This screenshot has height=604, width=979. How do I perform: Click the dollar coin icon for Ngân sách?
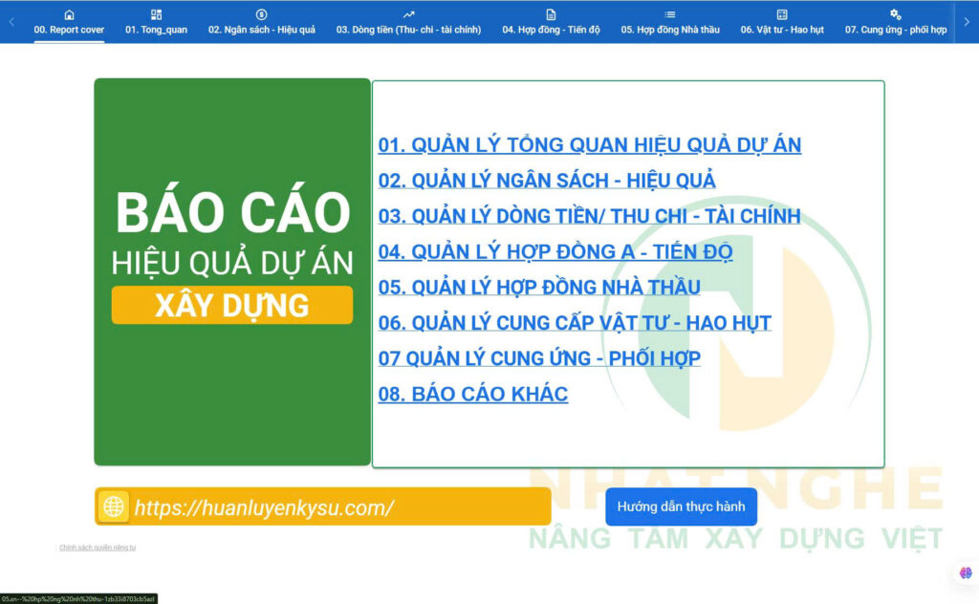(x=262, y=14)
